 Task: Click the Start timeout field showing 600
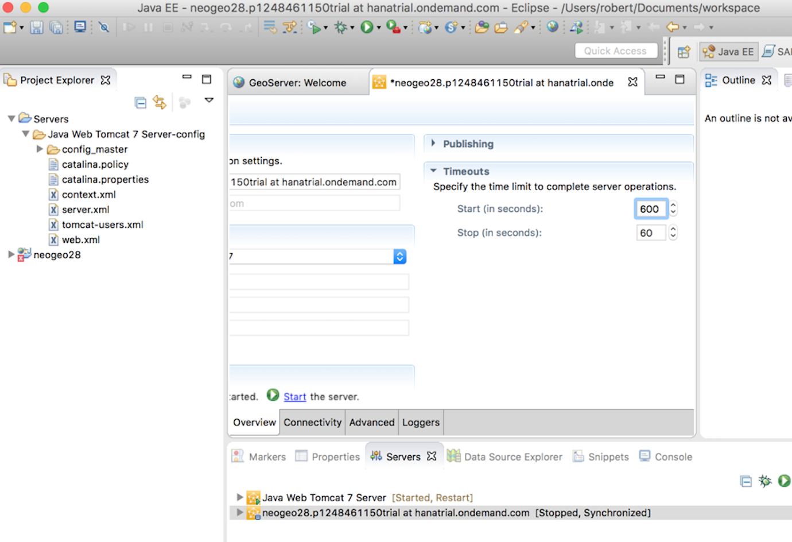pos(651,209)
